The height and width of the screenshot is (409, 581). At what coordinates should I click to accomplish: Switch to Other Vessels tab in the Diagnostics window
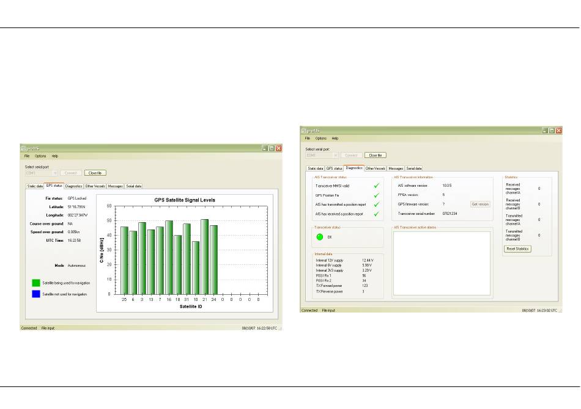tap(375, 168)
